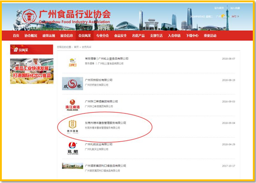
Task: Click the date 2017-10-17
Action: click(x=228, y=166)
